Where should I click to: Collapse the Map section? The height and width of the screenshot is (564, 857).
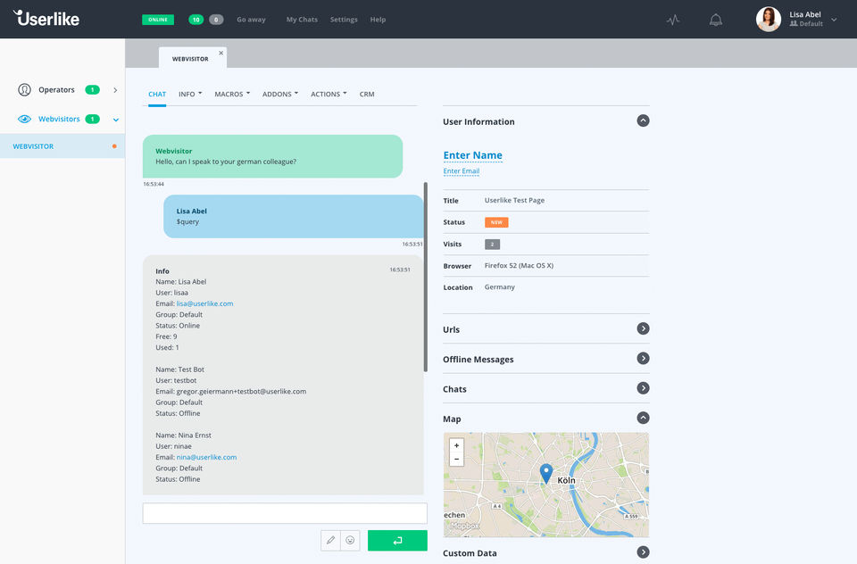(x=643, y=418)
